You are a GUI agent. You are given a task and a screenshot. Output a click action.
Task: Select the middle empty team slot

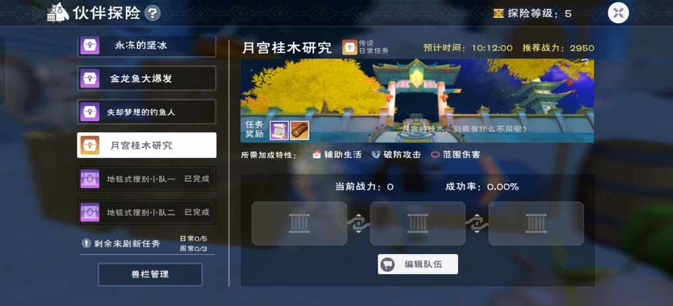click(x=418, y=224)
